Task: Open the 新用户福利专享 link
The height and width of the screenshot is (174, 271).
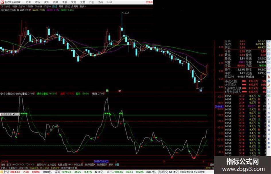Action: 69,168
